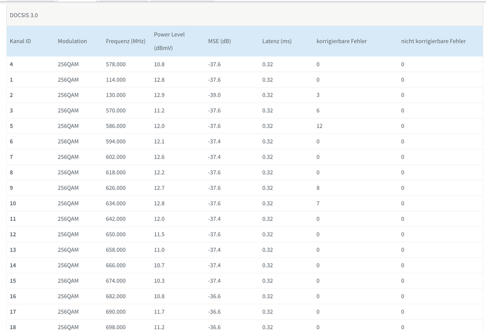The width and height of the screenshot is (486, 332).
Task: Click Modulation 256QAM in 578.000 row
Action: click(x=68, y=64)
